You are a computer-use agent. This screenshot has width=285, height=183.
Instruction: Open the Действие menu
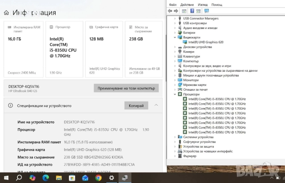(x=187, y=4)
